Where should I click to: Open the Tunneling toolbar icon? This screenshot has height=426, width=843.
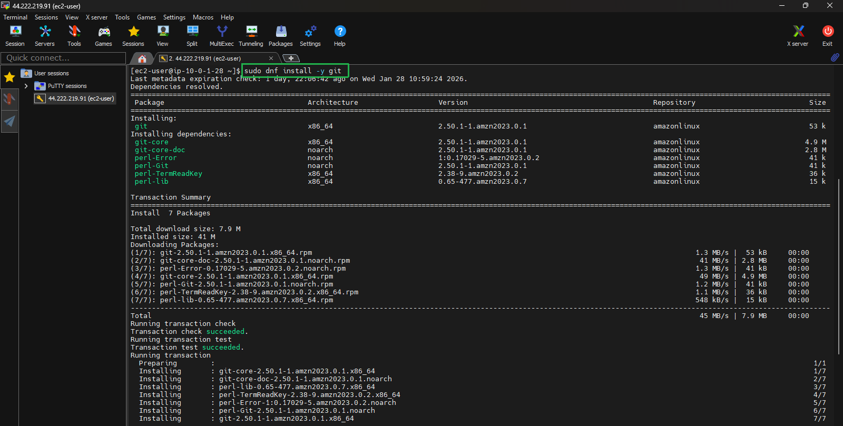[251, 36]
